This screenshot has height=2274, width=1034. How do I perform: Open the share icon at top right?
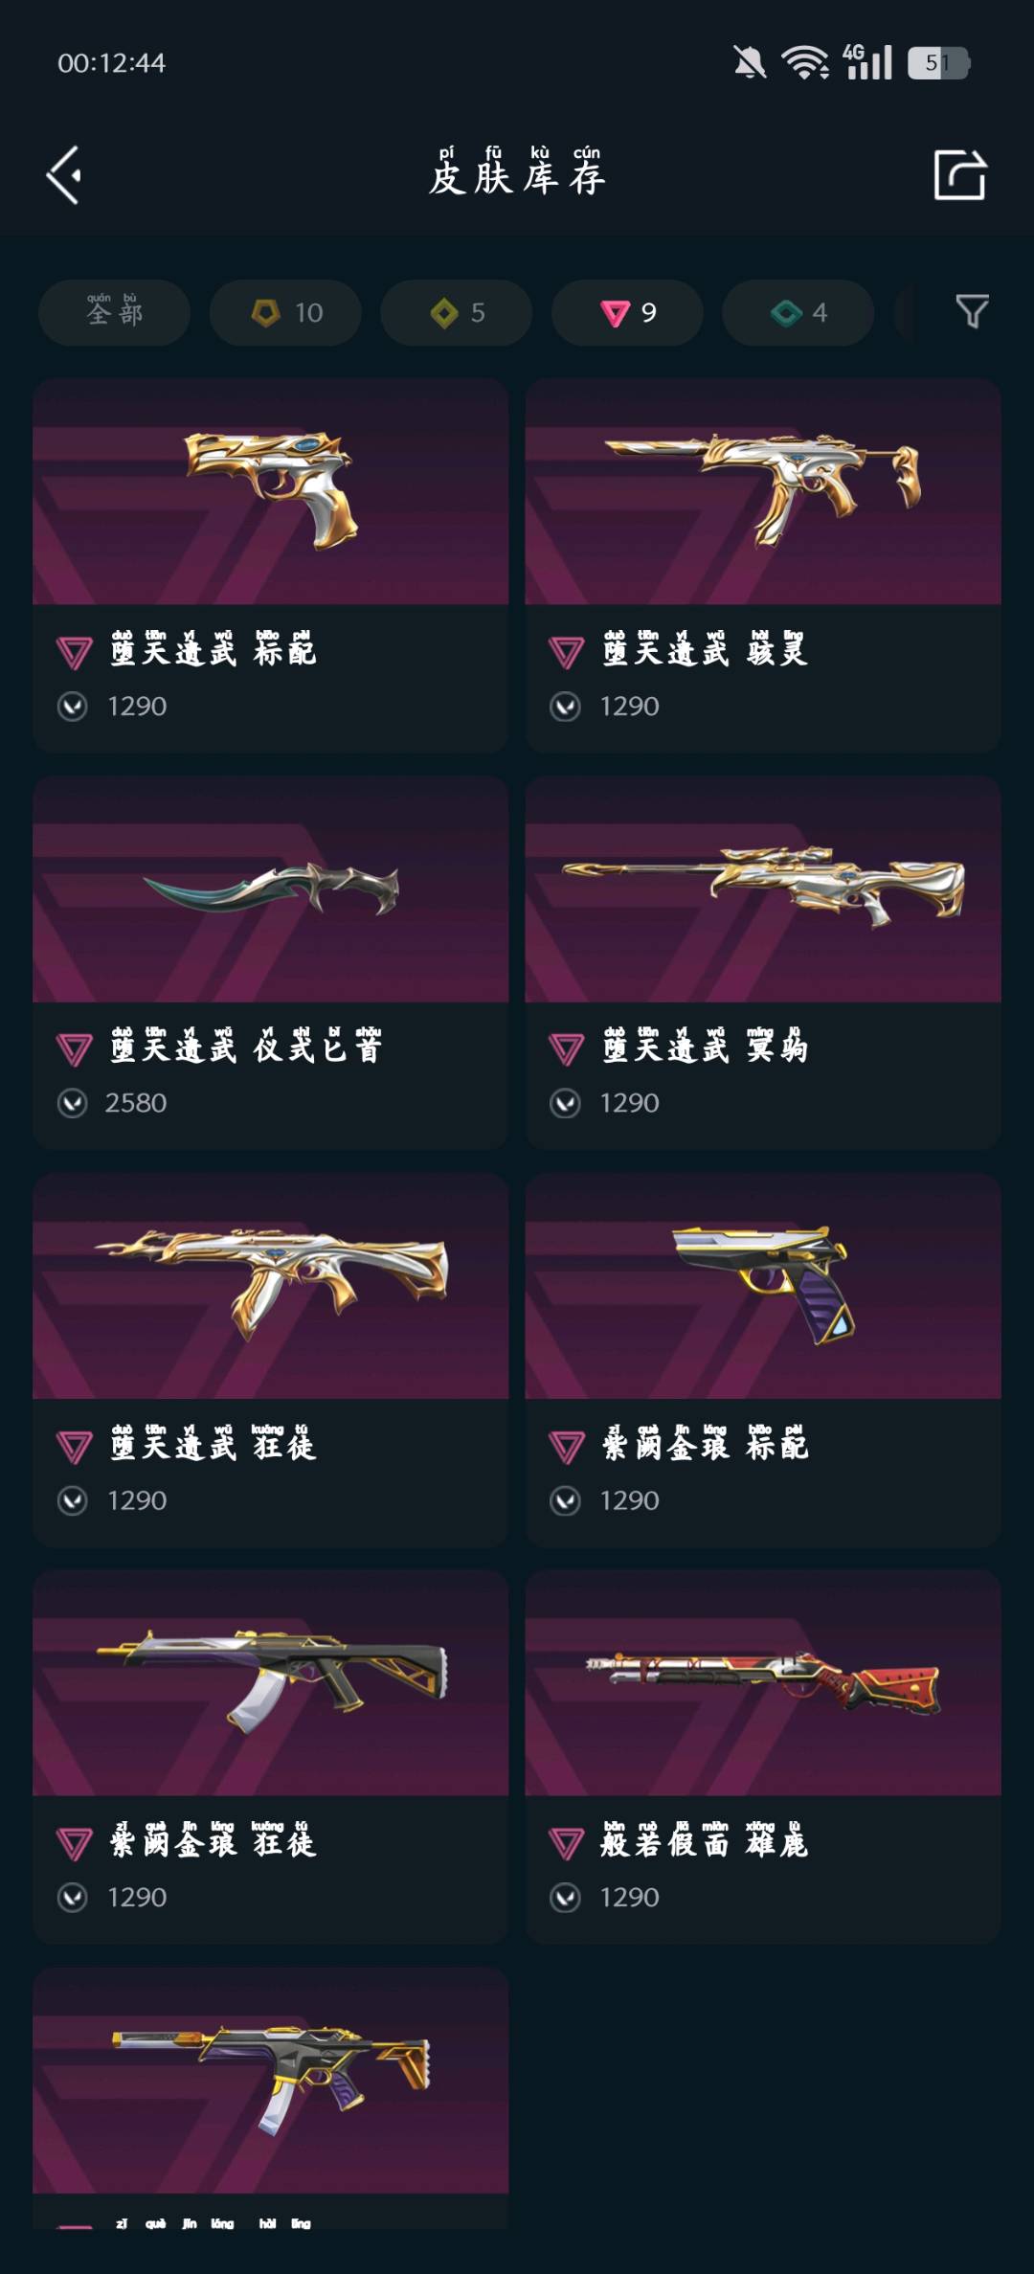click(x=959, y=174)
